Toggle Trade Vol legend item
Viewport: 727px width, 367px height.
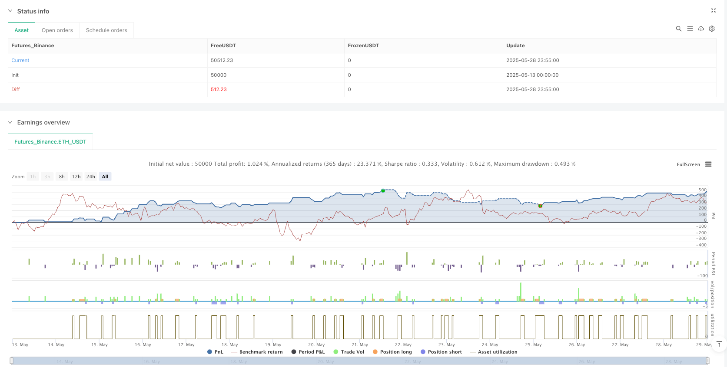tap(349, 352)
